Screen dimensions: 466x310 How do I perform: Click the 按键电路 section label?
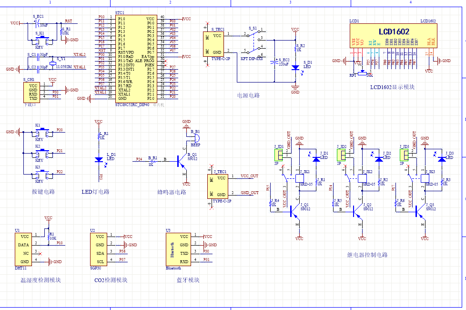pyautogui.click(x=43, y=192)
